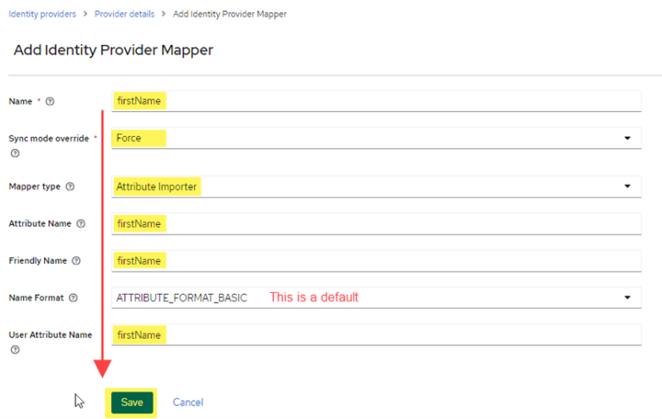Click the User Attribute Name field
This screenshot has width=662, height=419.
(377, 335)
